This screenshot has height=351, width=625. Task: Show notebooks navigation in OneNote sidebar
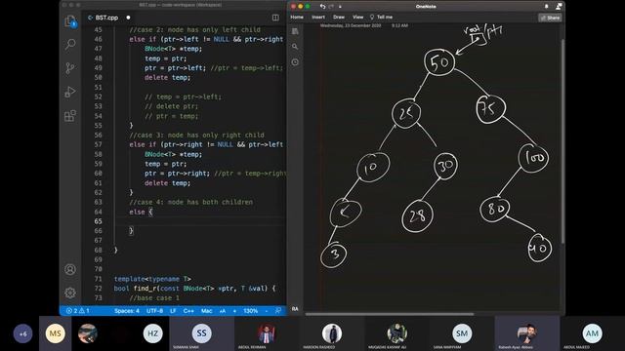coord(295,31)
